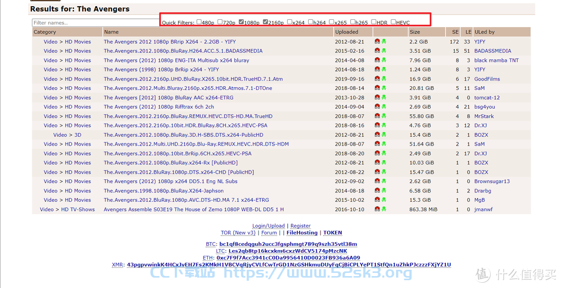View uploads by black mamba TNT
Image resolution: width=562 pixels, height=288 pixels.
(x=496, y=60)
